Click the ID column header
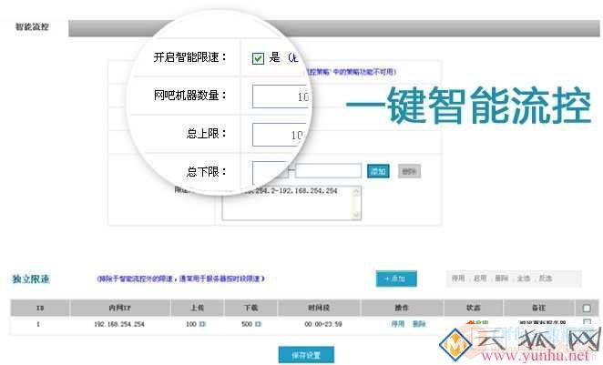 coord(39,308)
